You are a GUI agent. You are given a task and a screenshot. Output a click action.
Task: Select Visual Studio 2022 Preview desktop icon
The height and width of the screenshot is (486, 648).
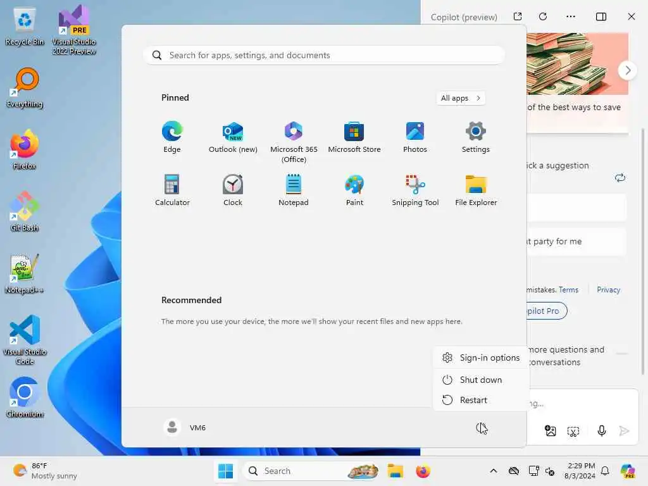pyautogui.click(x=74, y=30)
